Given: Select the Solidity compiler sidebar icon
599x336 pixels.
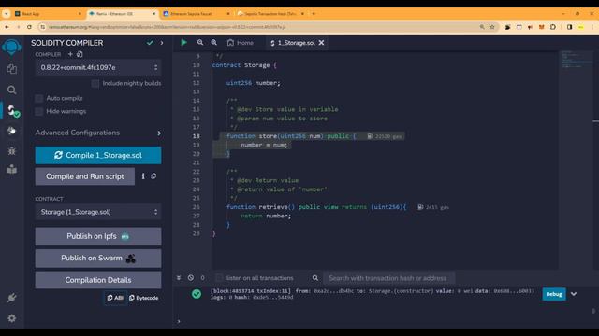Looking at the screenshot, I should click(x=12, y=111).
